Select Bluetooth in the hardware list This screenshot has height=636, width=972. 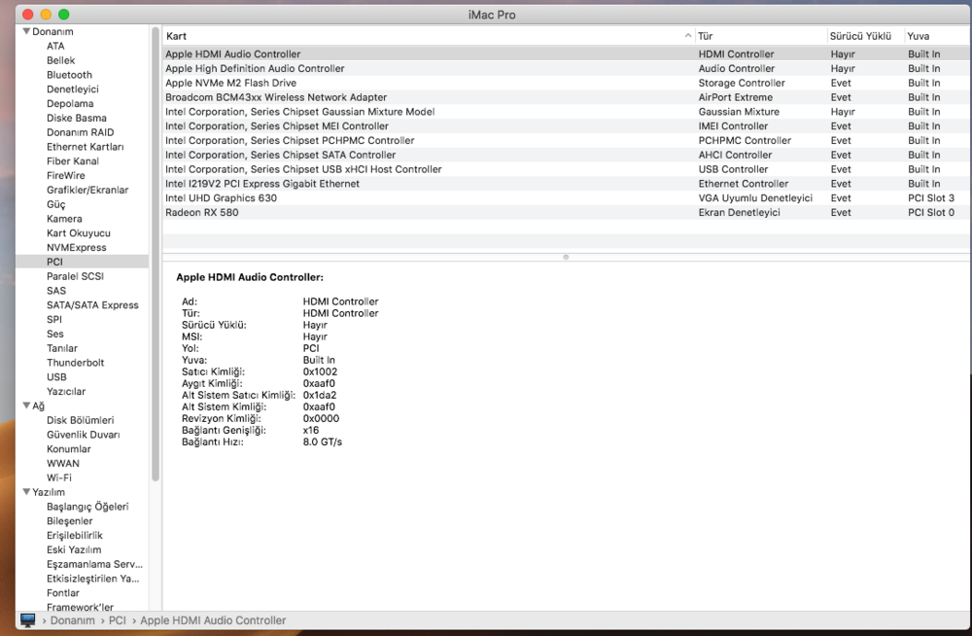(69, 75)
